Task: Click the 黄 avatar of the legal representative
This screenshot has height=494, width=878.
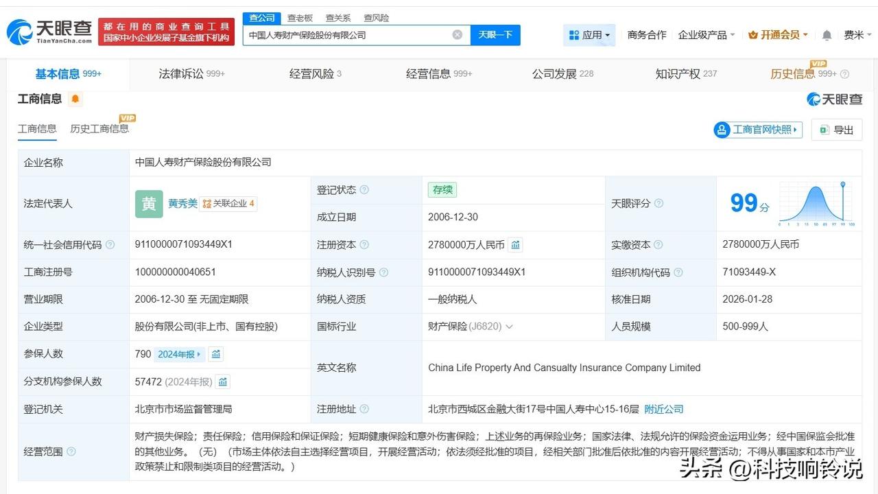Action: [149, 204]
